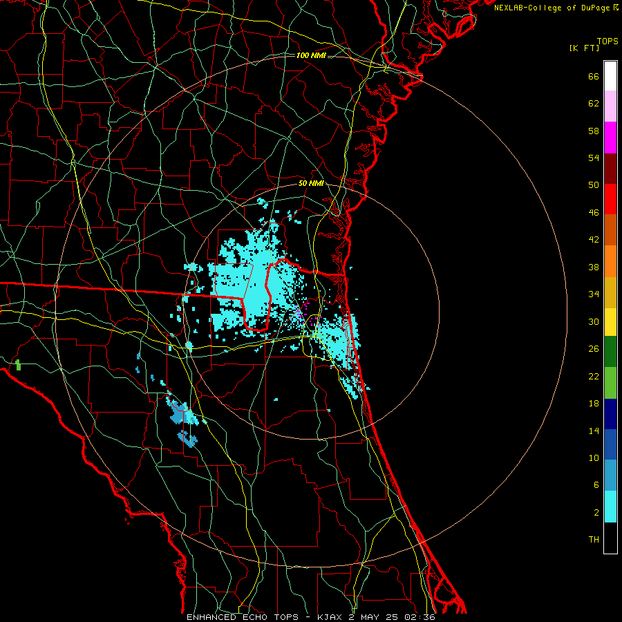Screen dimensions: 622x622
Task: Click the steel blue legend swatch
Action: 610,475
